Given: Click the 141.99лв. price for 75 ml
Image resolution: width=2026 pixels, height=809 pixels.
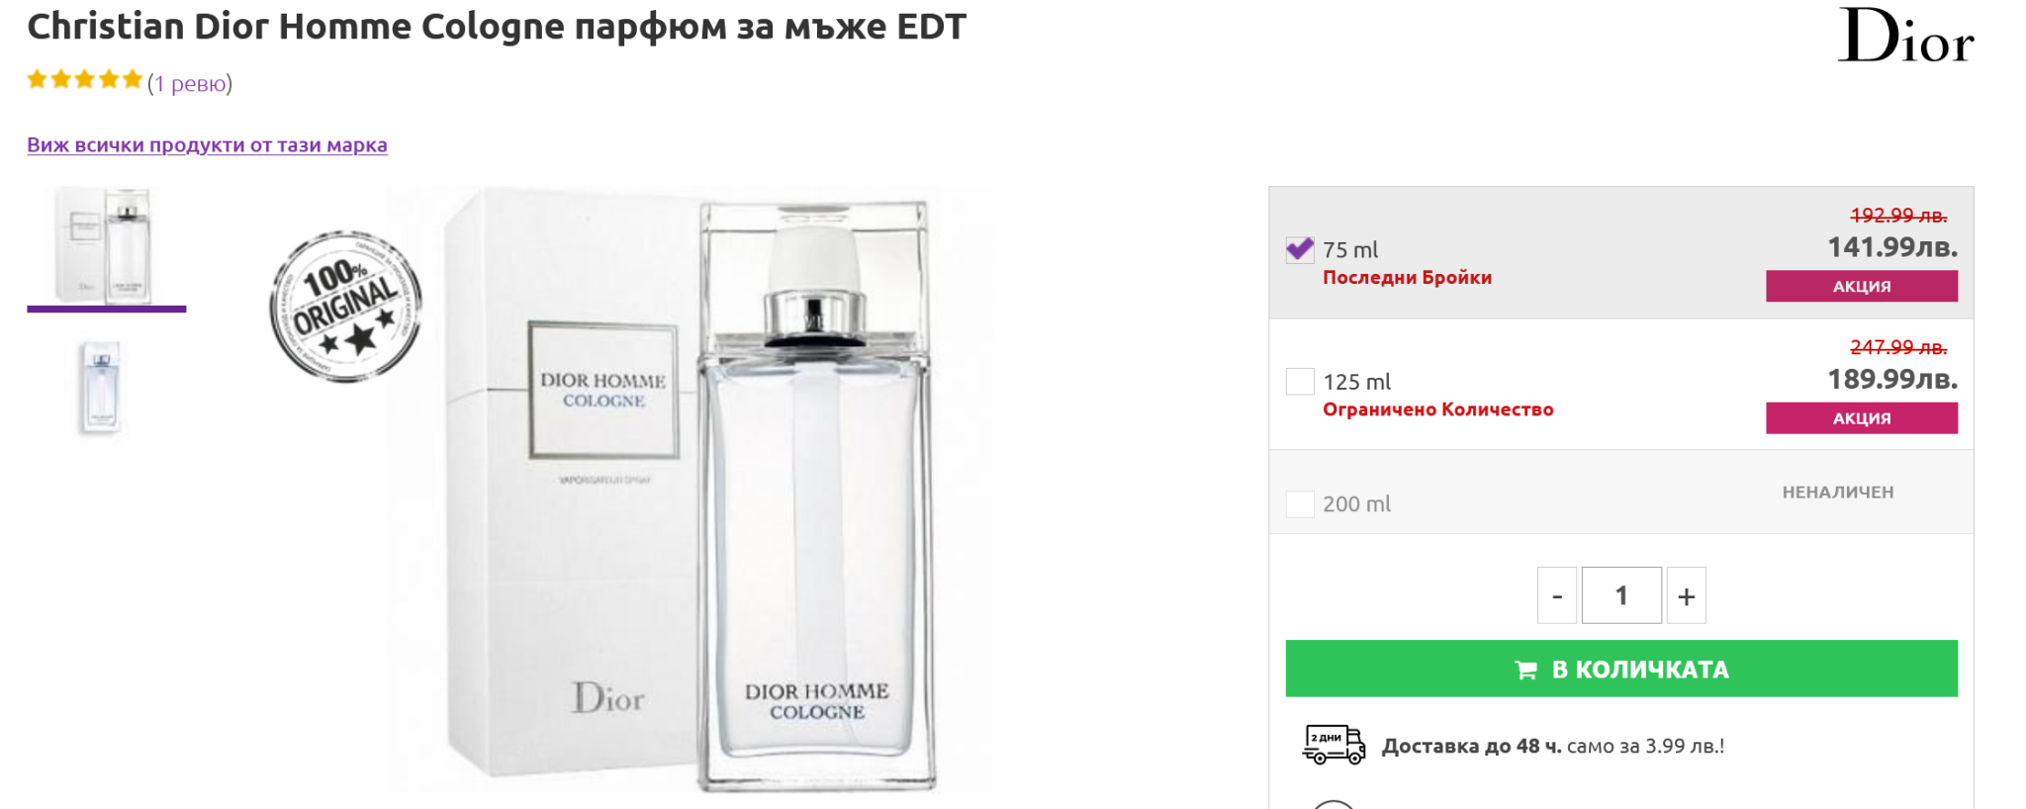Looking at the screenshot, I should pyautogui.click(x=1891, y=247).
